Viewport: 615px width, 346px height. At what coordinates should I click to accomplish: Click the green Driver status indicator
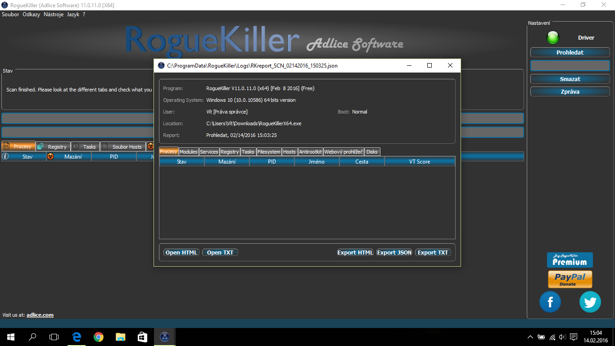(x=553, y=38)
